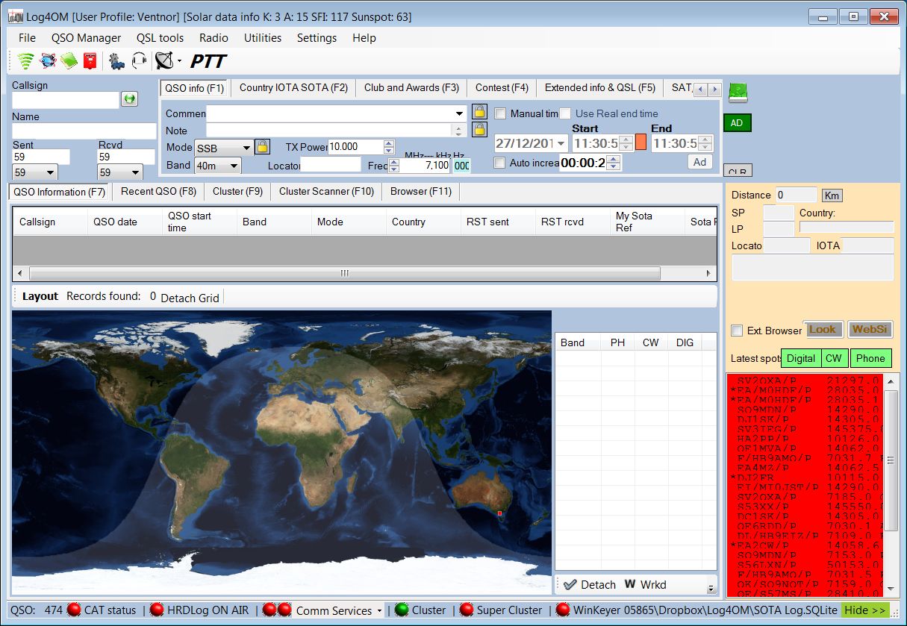Click the Name input field
907x626 pixels.
point(84,131)
